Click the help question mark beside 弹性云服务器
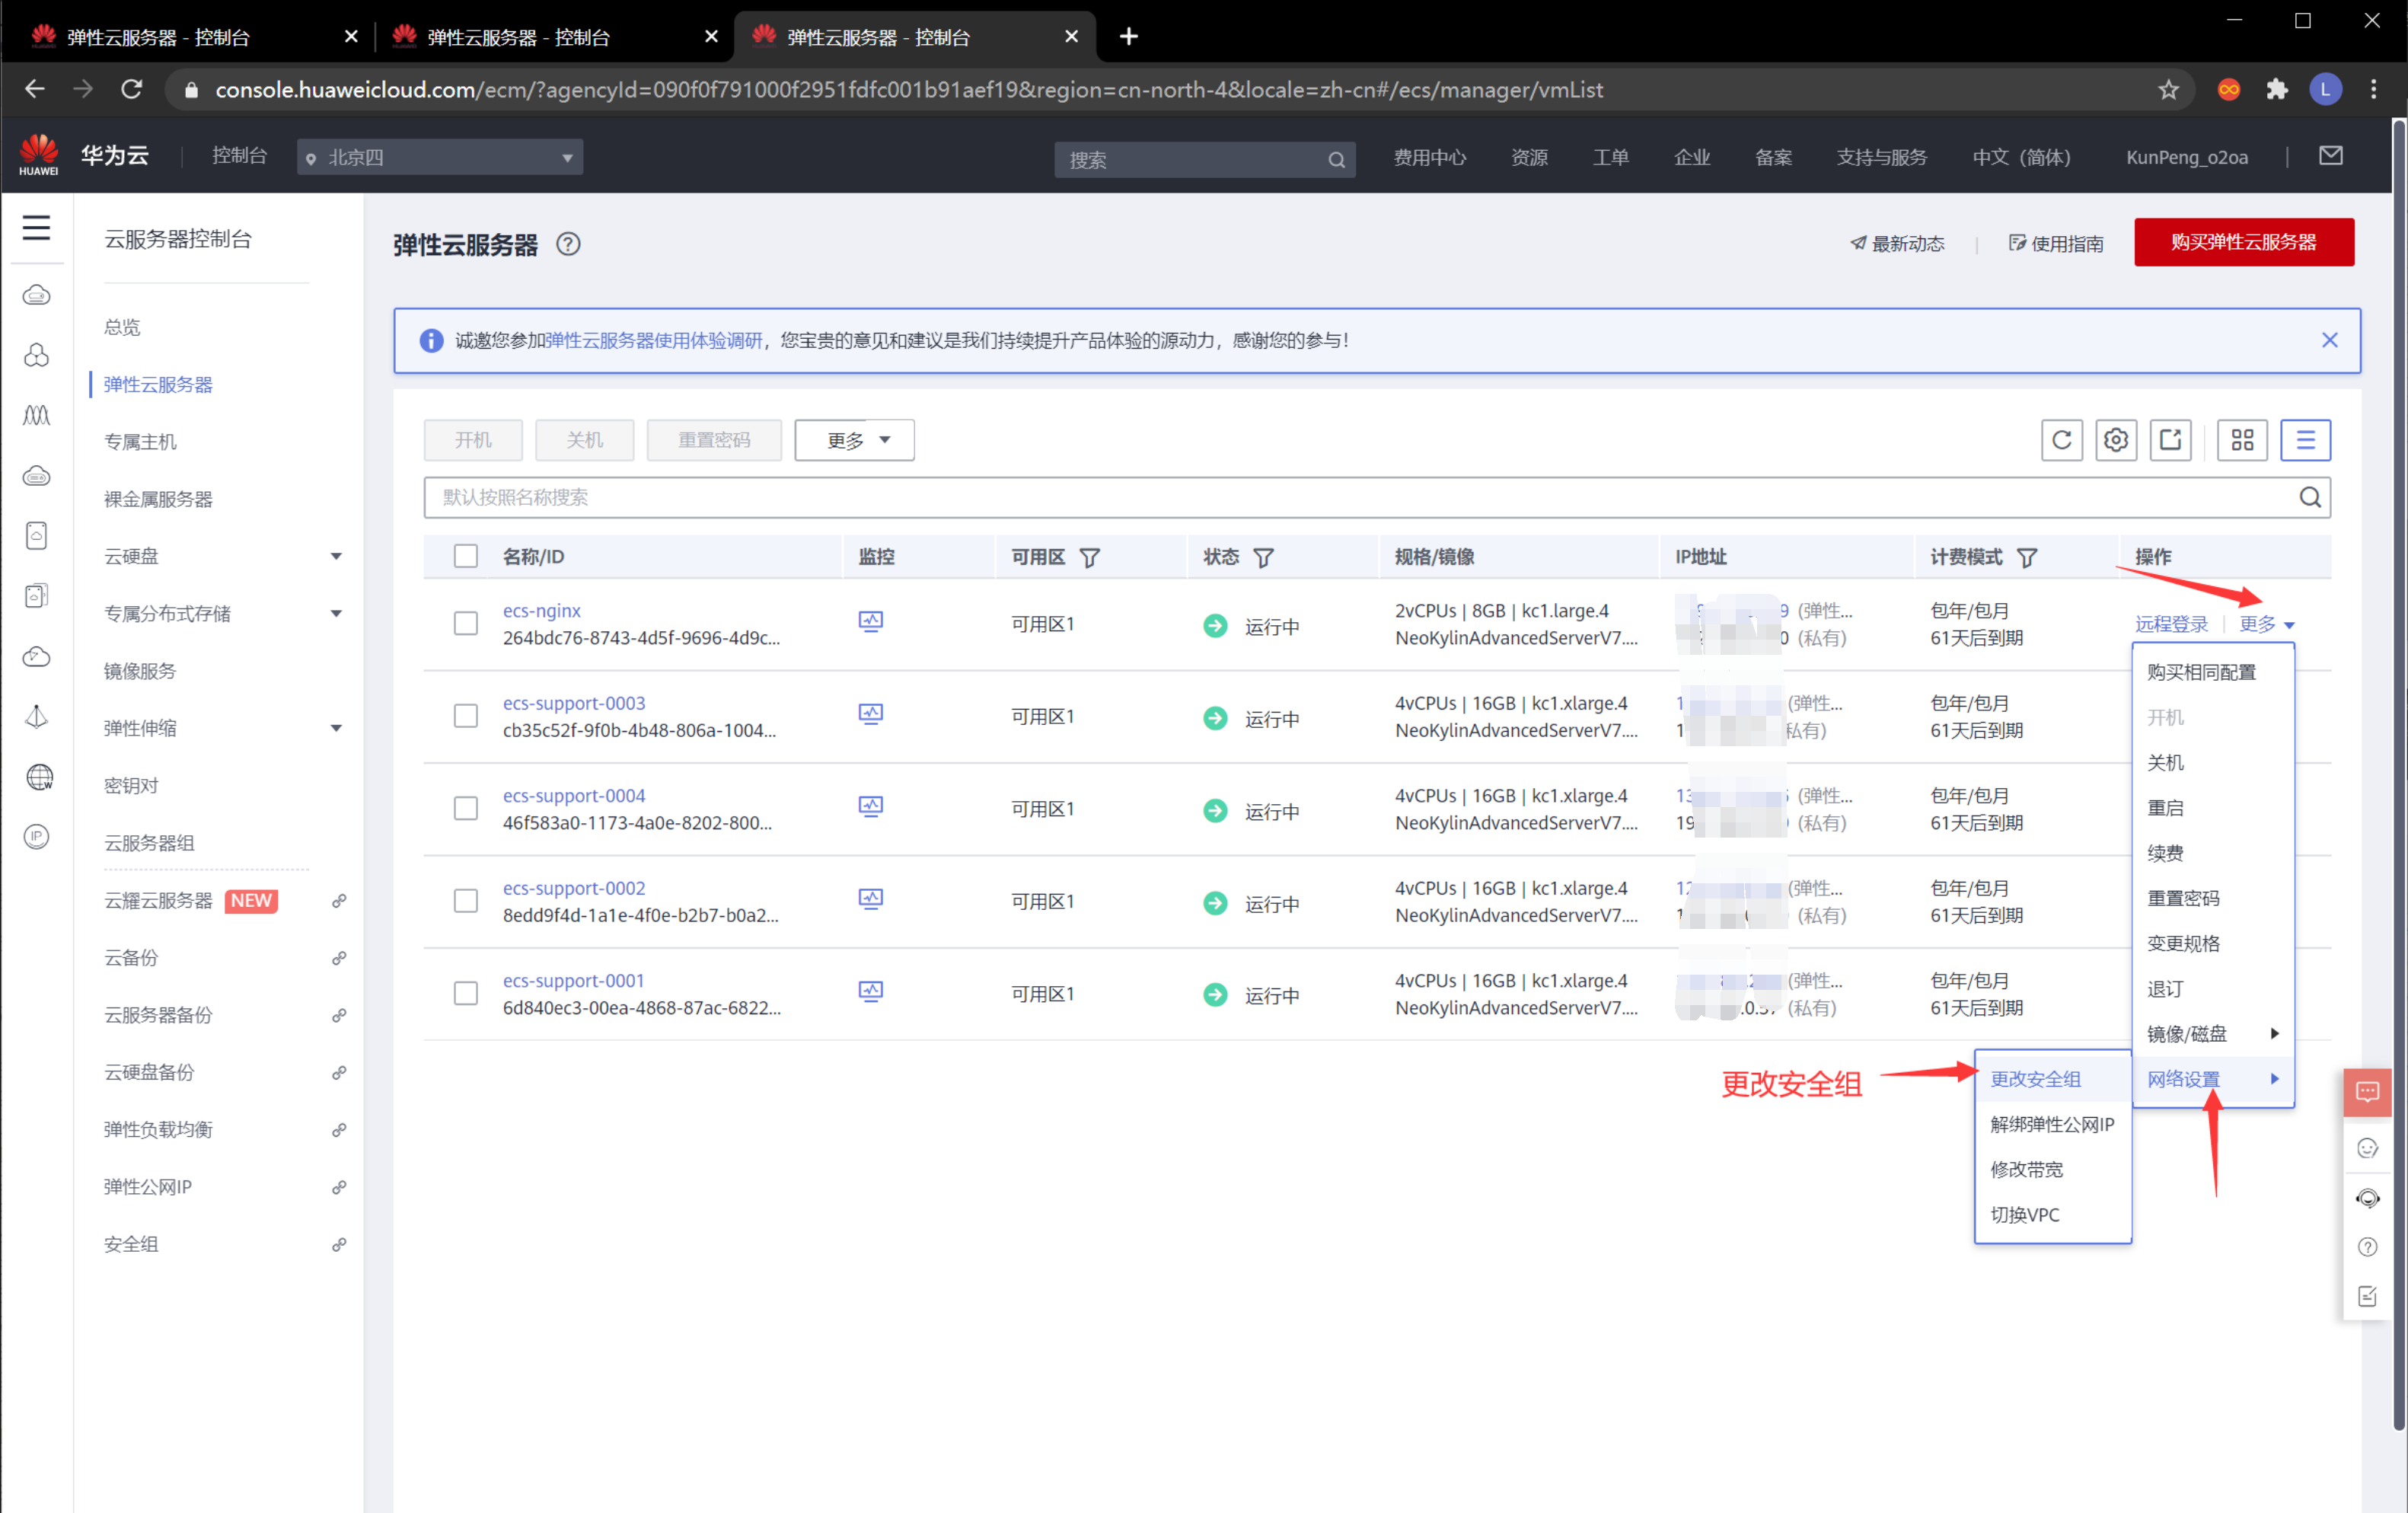 click(x=568, y=244)
